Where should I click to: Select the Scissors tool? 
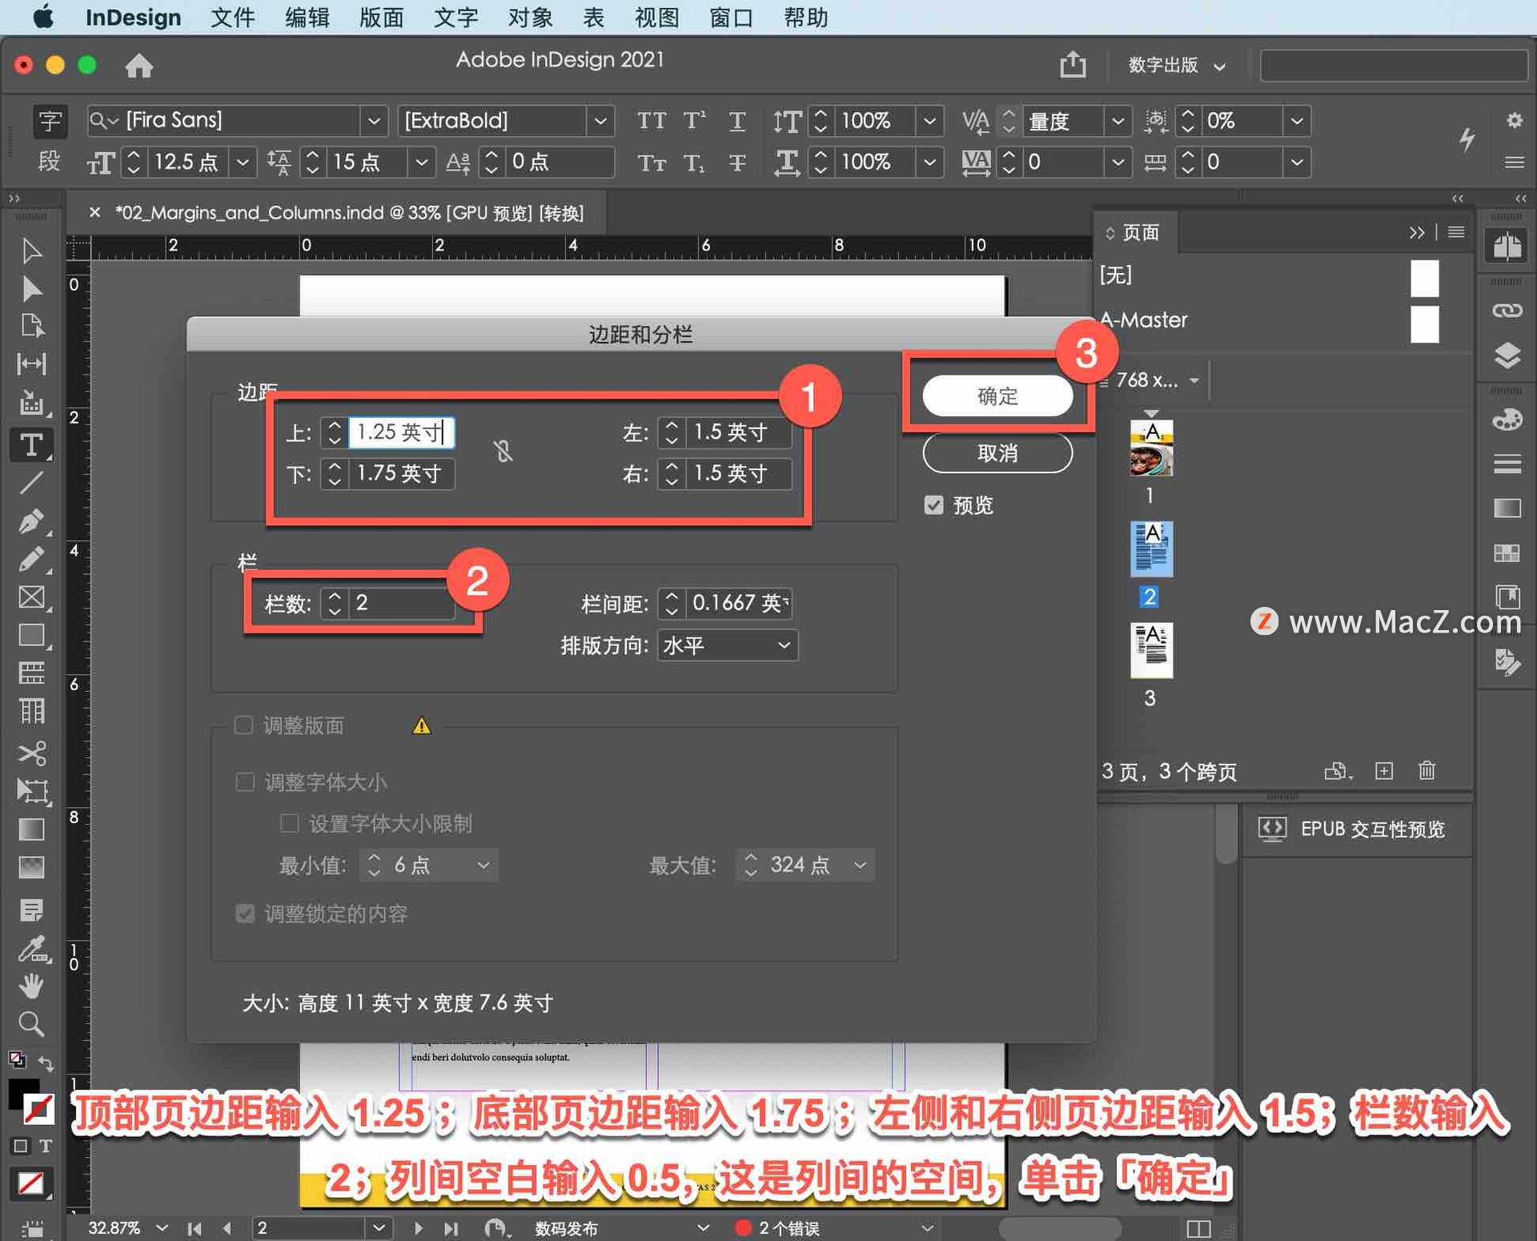[x=31, y=753]
